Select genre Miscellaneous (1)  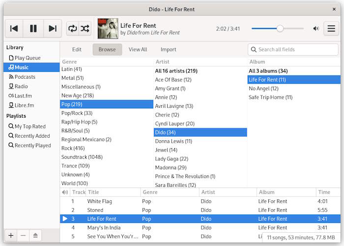tap(107, 87)
